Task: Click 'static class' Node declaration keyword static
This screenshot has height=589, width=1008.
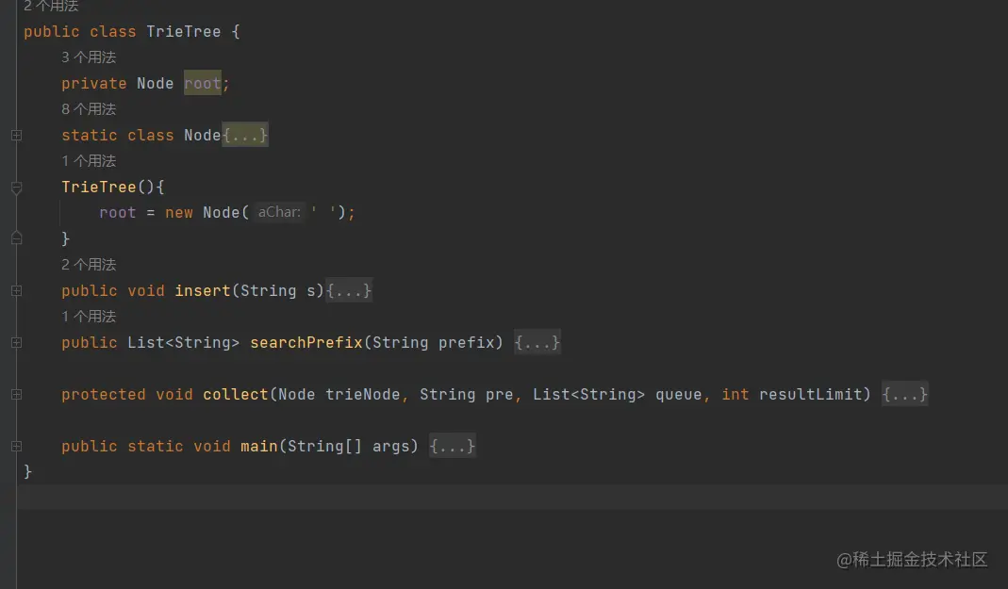Action: [90, 136]
